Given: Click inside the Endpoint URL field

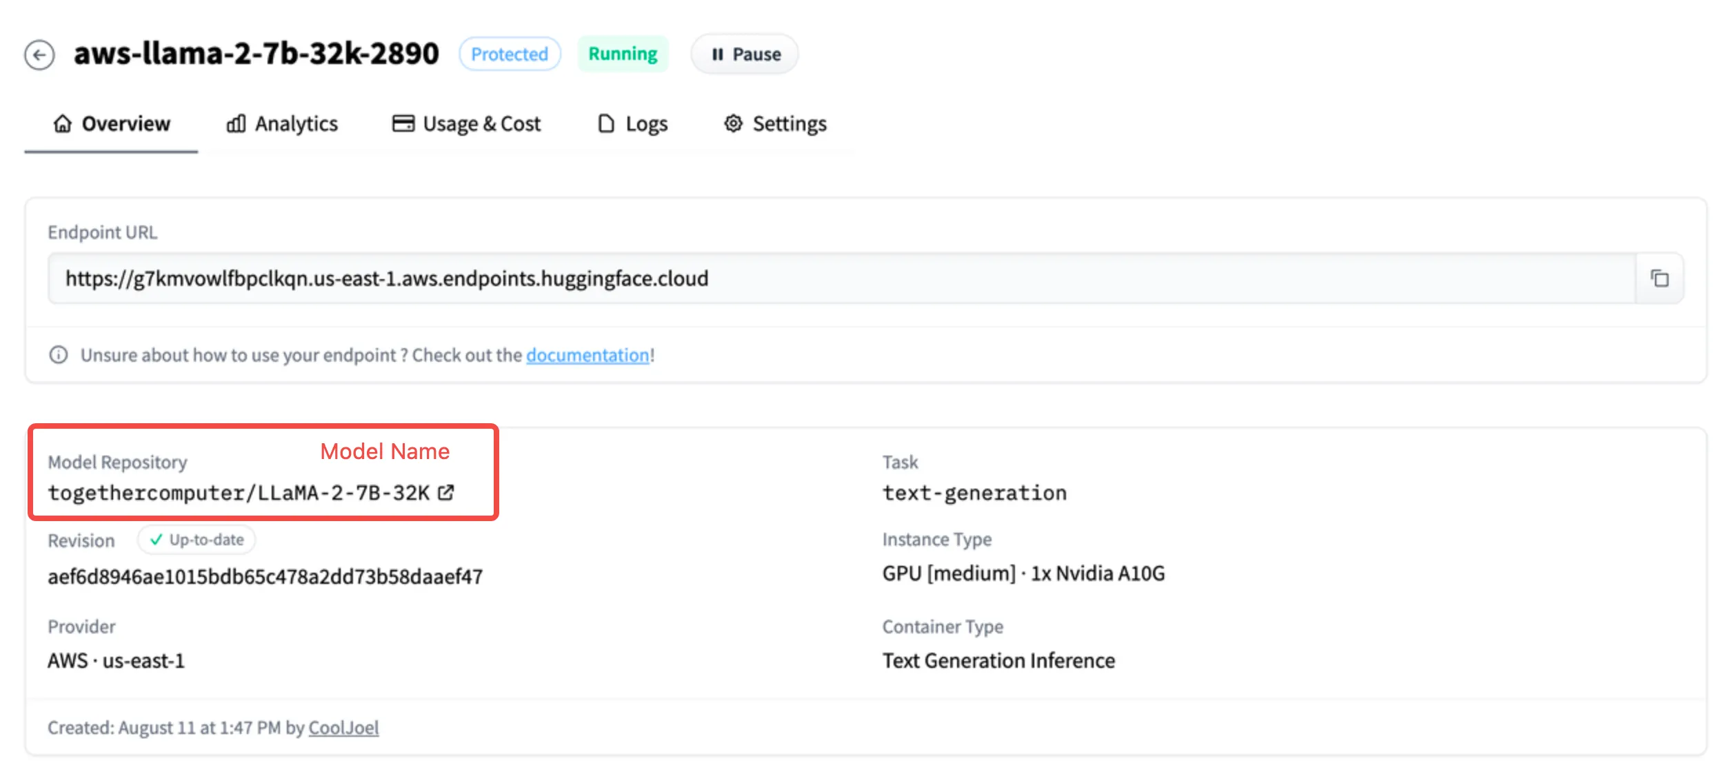Looking at the screenshot, I should [x=827, y=278].
